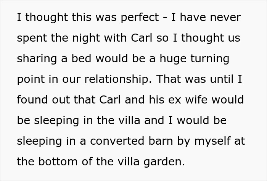Viewport: 267px width, 181px height.
Task: Place cursor on the word "sharing"
Action: [35, 59]
